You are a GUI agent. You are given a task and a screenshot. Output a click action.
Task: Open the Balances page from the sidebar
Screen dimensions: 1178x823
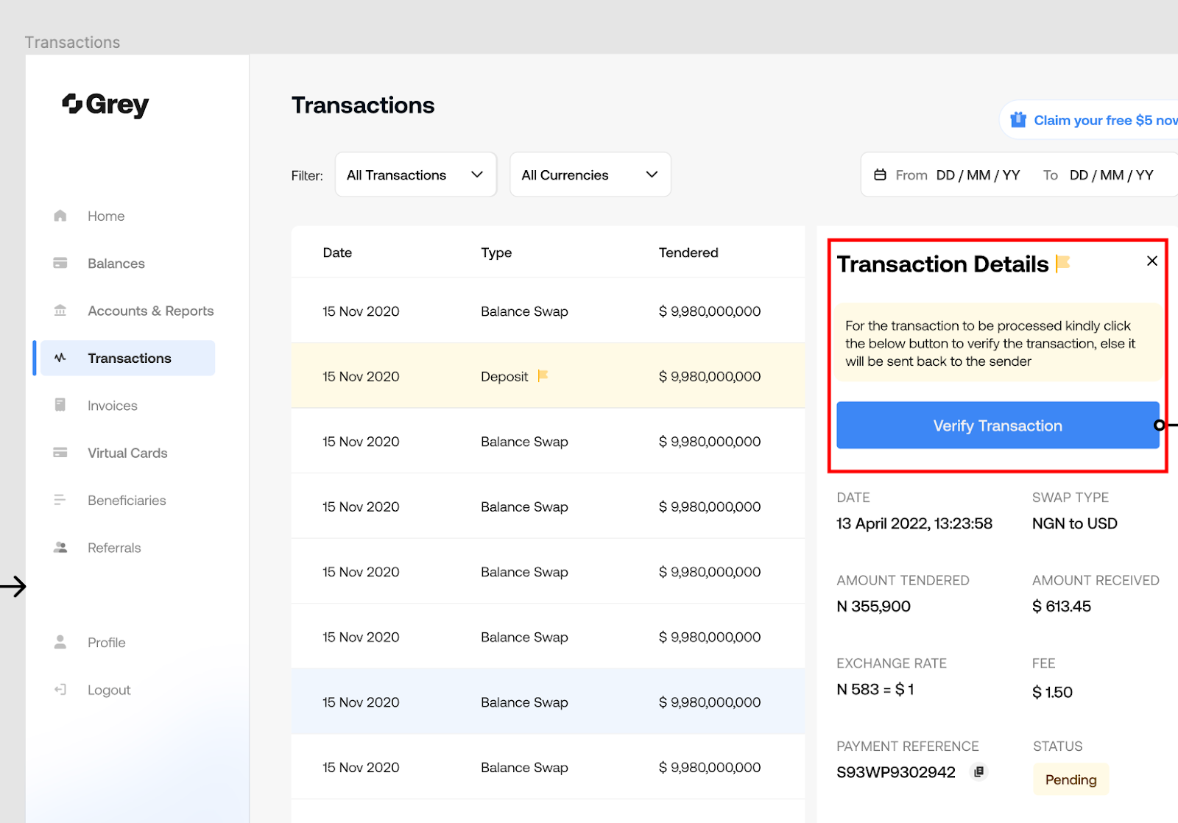[x=116, y=263]
